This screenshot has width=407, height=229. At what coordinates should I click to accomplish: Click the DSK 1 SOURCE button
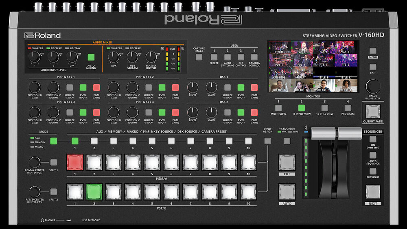pos(228,87)
